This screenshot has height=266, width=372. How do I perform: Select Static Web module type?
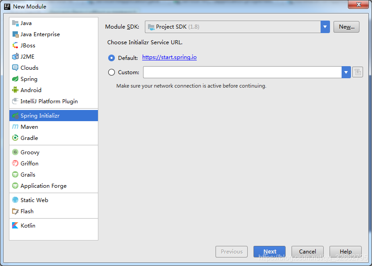pyautogui.click(x=54, y=200)
